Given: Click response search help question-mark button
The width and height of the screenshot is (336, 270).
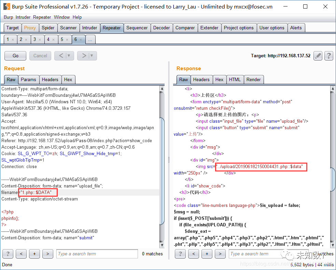Looking at the screenshot, I should pos(180,254).
